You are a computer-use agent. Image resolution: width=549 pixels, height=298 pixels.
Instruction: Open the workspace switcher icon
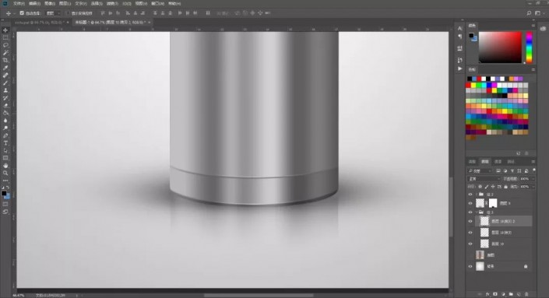click(x=537, y=13)
